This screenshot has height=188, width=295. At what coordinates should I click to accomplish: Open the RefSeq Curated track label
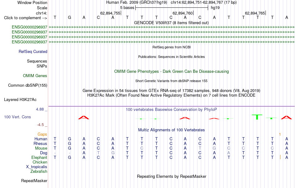pos(33,52)
